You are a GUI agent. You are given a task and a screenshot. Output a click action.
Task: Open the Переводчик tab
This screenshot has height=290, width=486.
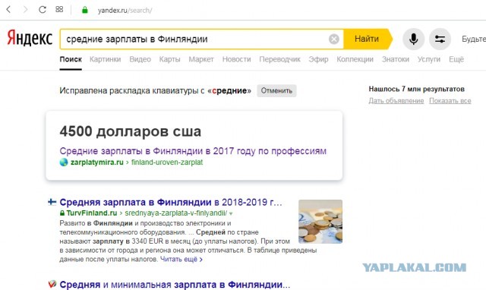point(279,59)
